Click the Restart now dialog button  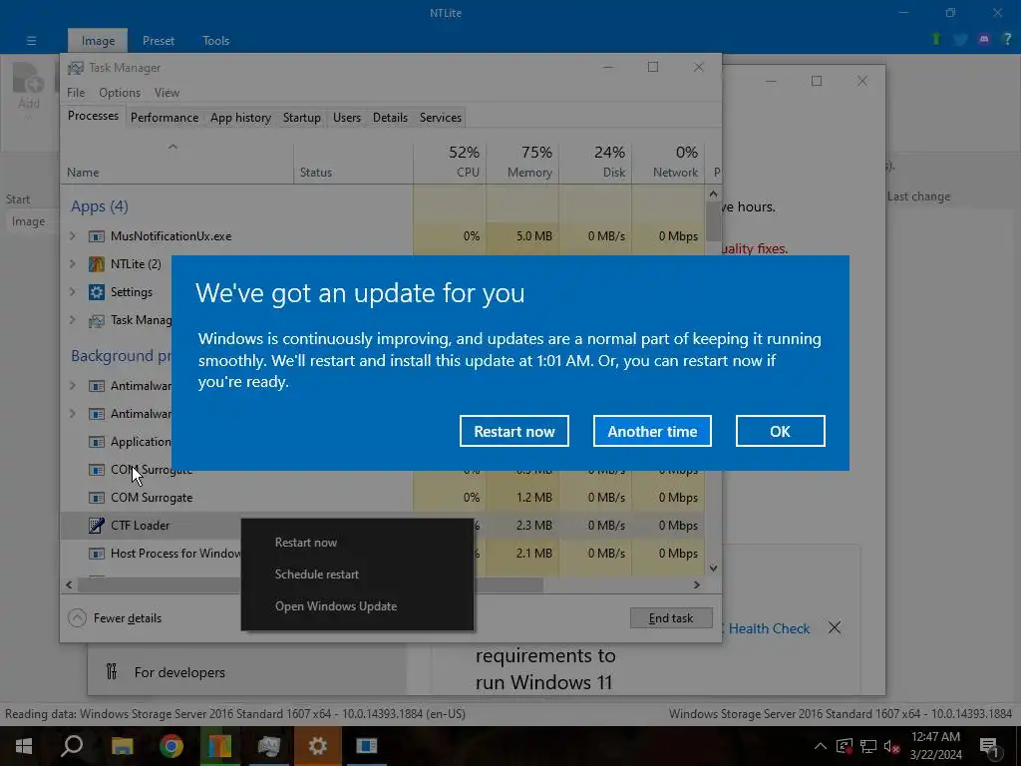tap(513, 431)
